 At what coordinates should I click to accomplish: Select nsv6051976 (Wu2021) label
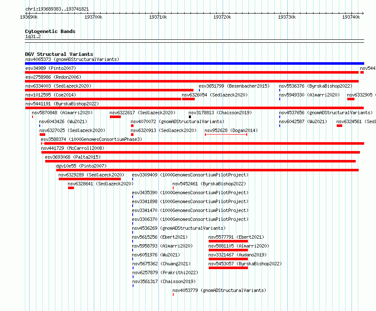click(156, 255)
